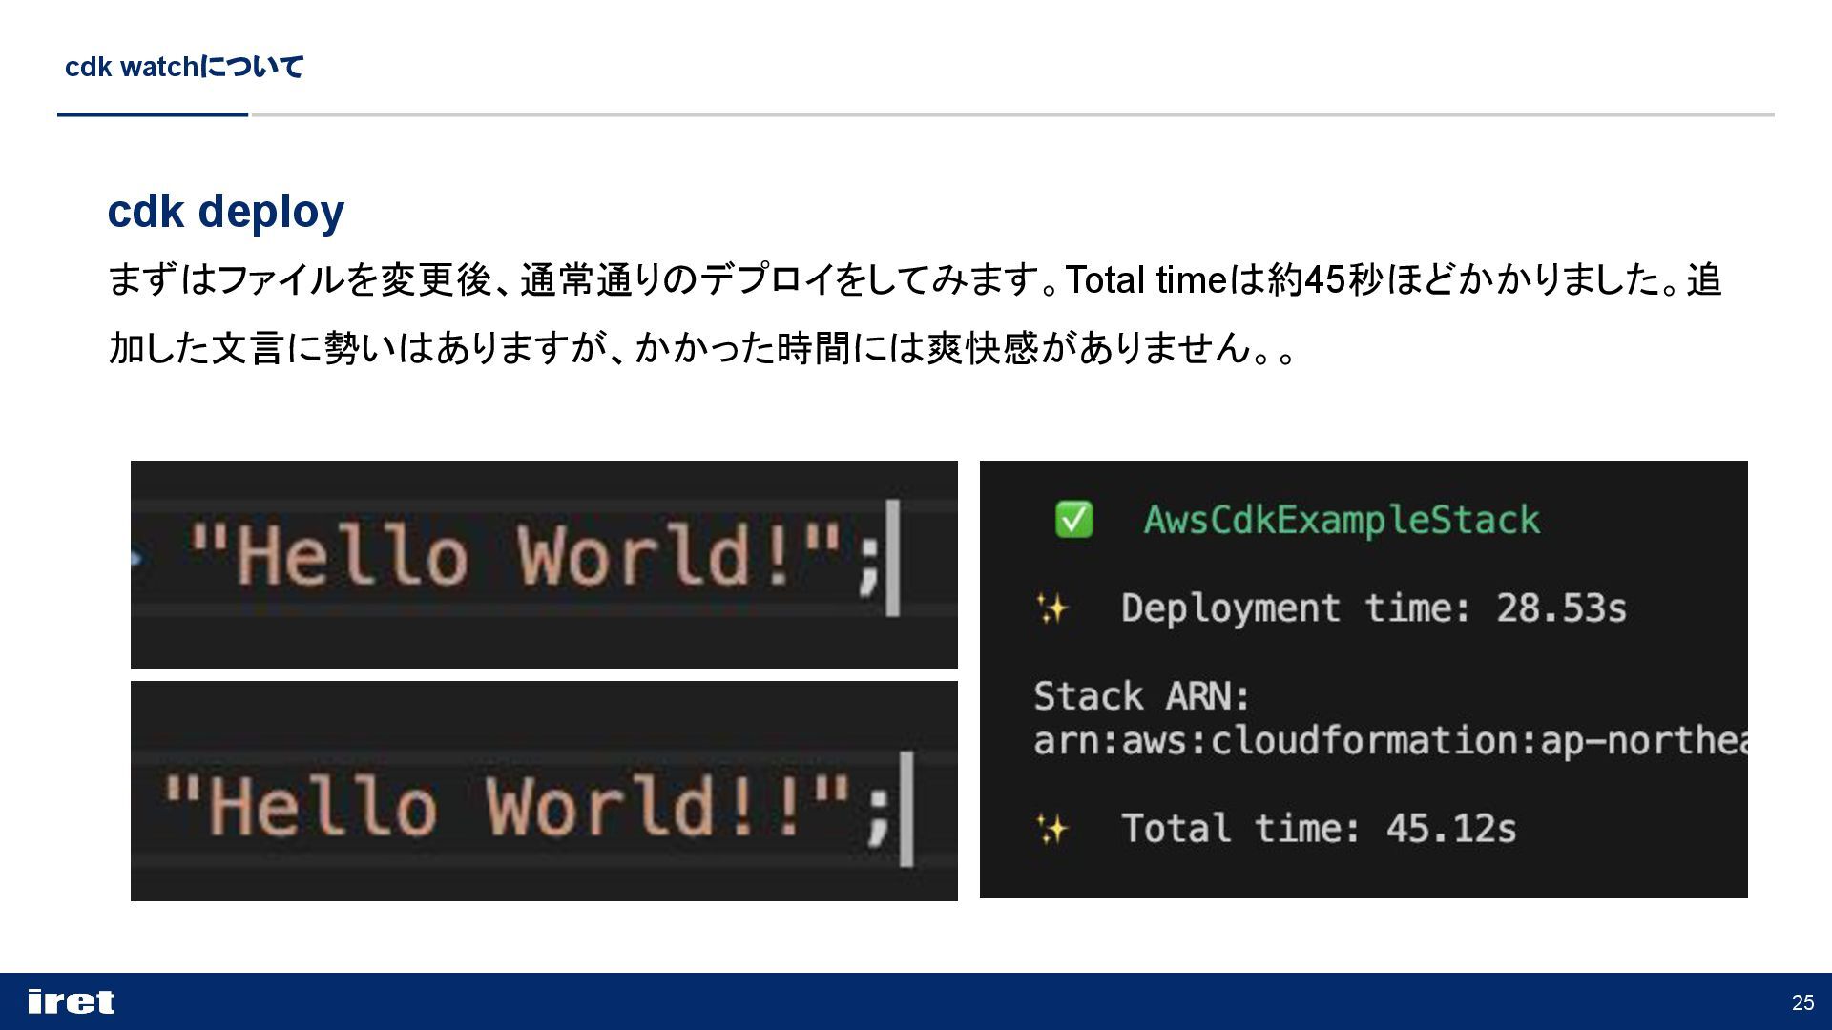Viewport: 1832px width, 1030px height.
Task: Click the "Hello World!" code screenshot
Action: (544, 564)
